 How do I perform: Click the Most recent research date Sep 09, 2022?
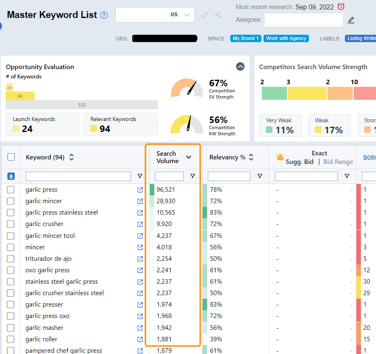(314, 7)
